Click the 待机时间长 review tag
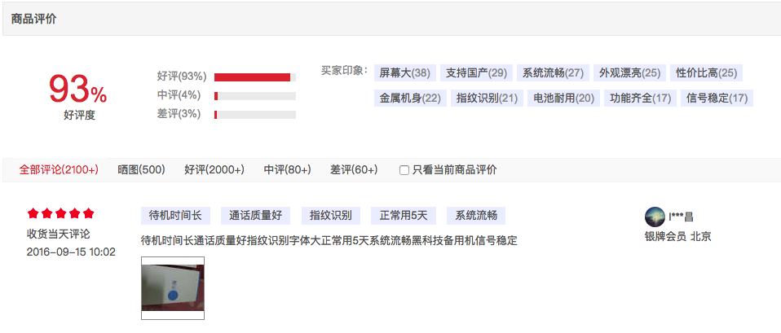 coord(175,216)
